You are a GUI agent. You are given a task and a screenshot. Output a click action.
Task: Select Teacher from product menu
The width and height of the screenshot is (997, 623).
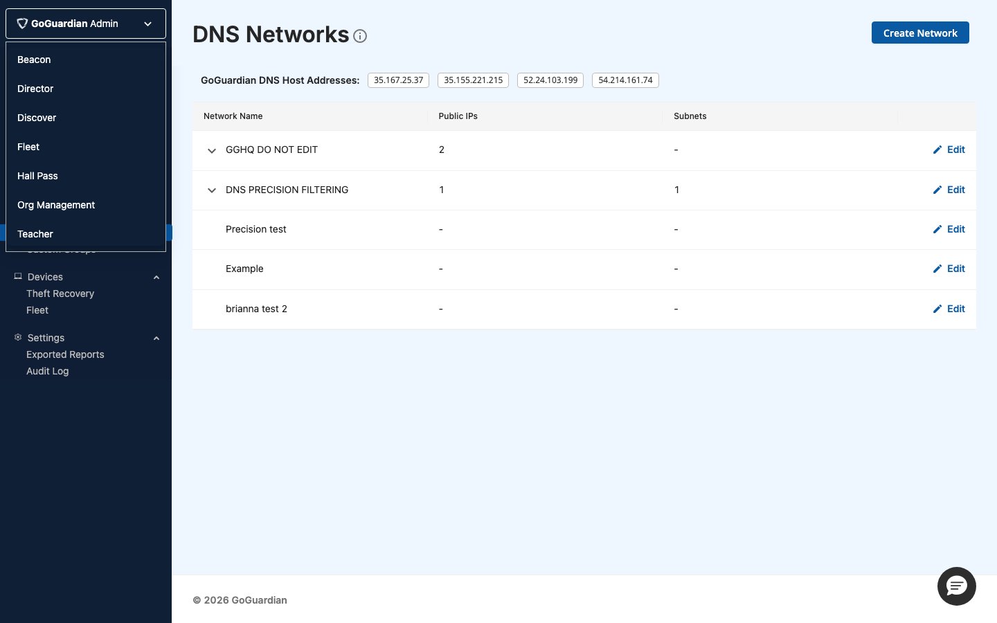click(x=86, y=234)
